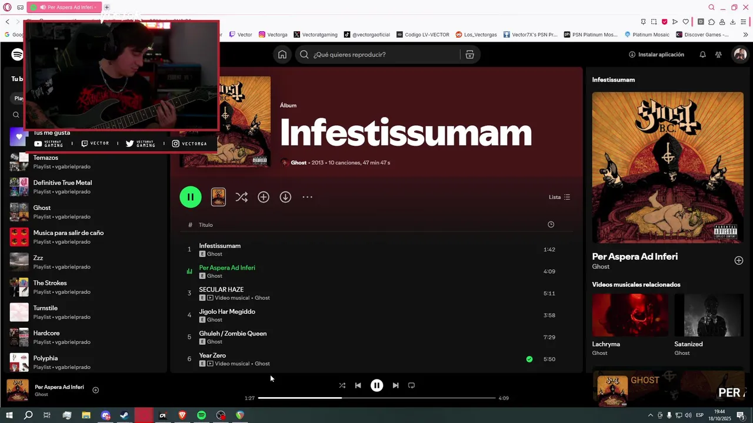Viewport: 753px width, 423px height.
Task: Open File Explorer from the taskbar
Action: click(86, 415)
